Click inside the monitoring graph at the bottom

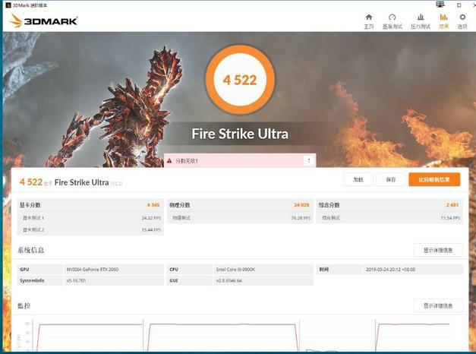pyautogui.click(x=240, y=336)
